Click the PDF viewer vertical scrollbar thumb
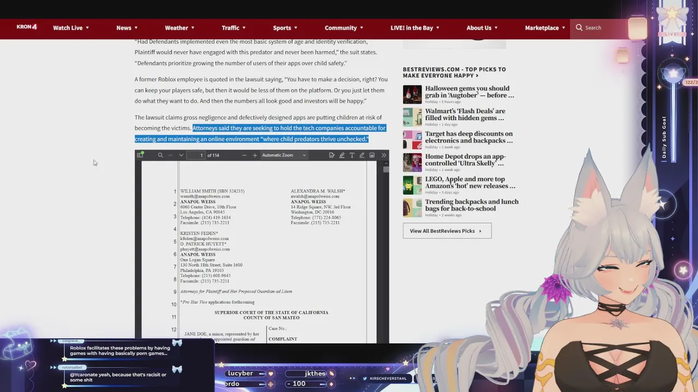This screenshot has width=698, height=392. pyautogui.click(x=386, y=169)
